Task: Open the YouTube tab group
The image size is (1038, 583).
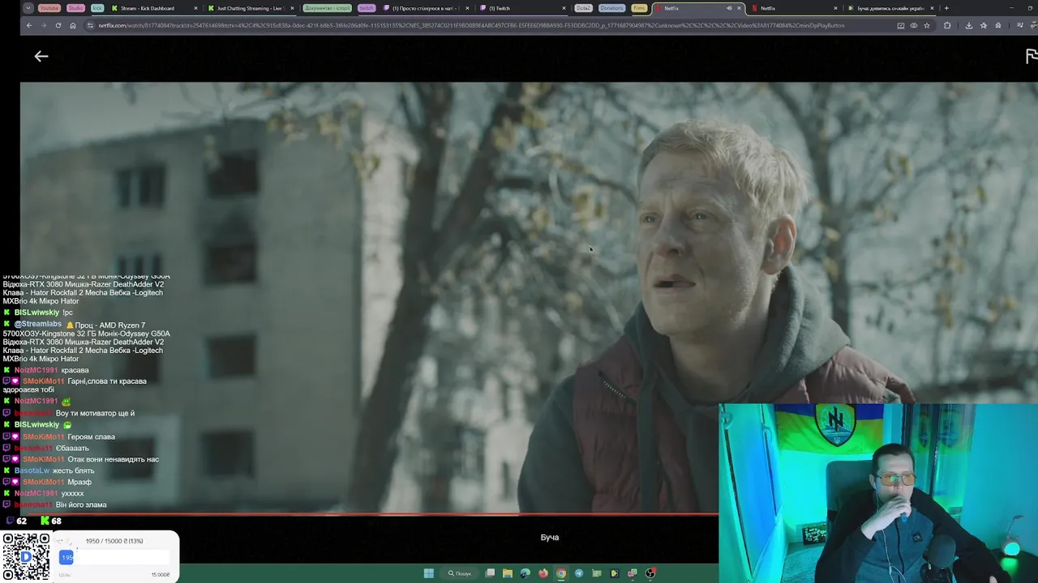Action: (x=49, y=8)
